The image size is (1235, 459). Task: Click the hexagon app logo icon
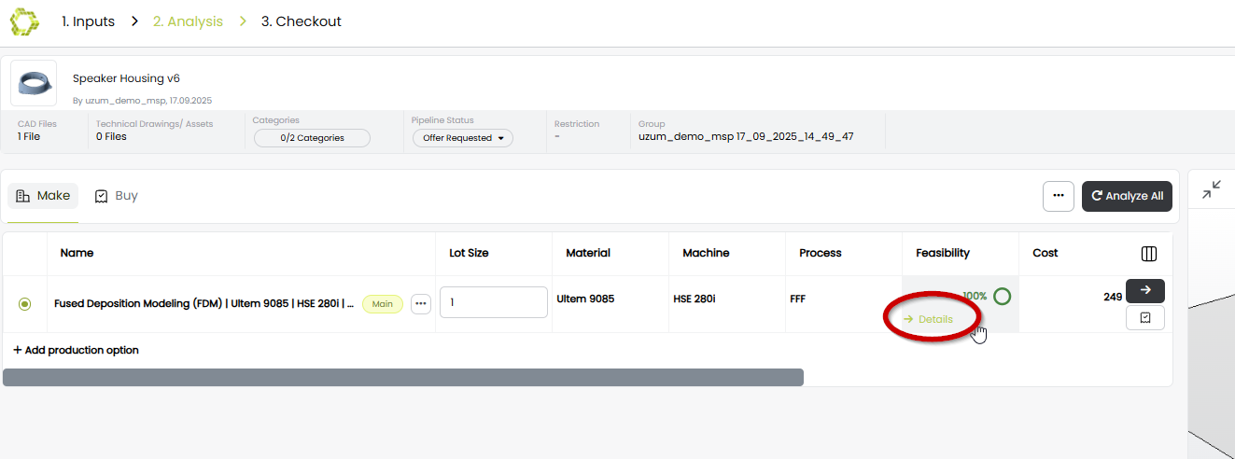coord(25,21)
